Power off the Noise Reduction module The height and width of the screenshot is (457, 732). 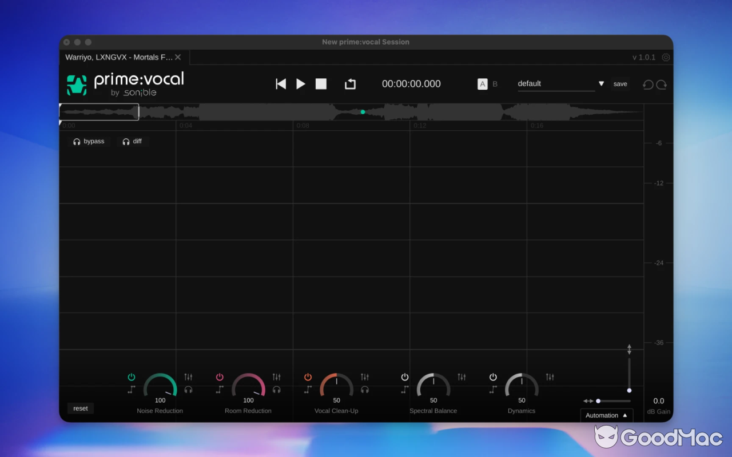click(x=131, y=376)
